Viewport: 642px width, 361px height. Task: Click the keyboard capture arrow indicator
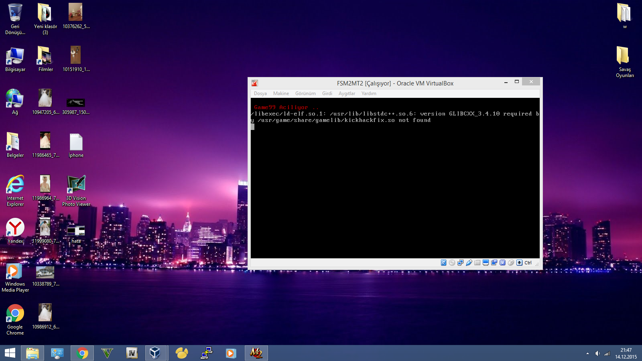pyautogui.click(x=519, y=263)
